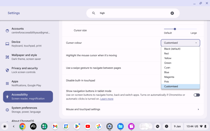Screen dimensions: 210x131
Task: Click Disable built-in touchpad row text
Action: (x=80, y=80)
